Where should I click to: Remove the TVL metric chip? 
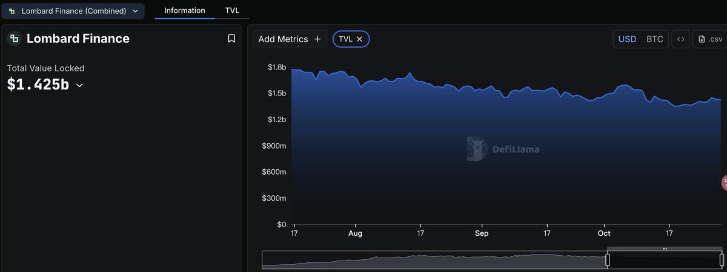(359, 39)
